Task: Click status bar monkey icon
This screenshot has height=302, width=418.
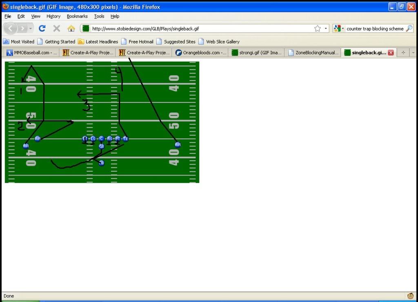Action: click(410, 296)
